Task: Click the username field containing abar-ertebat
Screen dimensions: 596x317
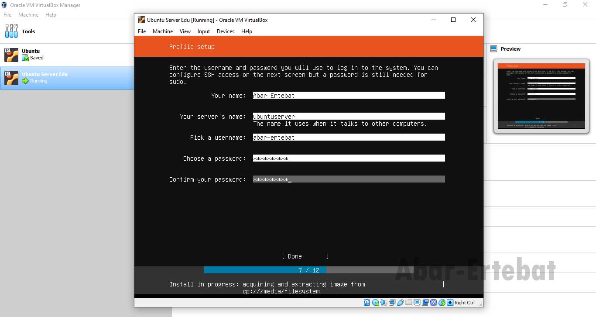Action: (349, 137)
